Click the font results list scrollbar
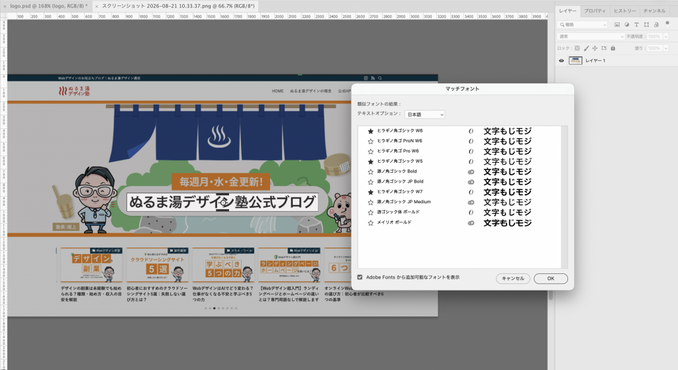678x370 pixels. (564, 197)
